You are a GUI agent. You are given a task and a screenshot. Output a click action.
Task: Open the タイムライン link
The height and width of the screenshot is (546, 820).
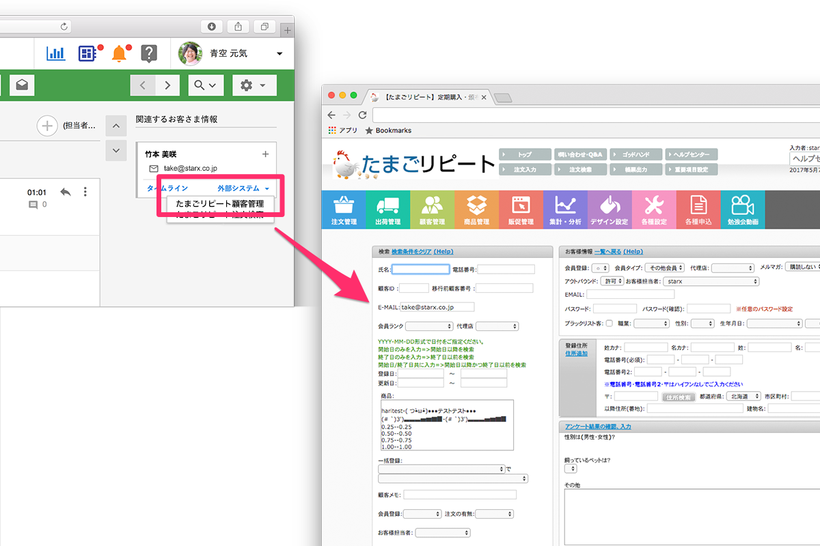(167, 188)
